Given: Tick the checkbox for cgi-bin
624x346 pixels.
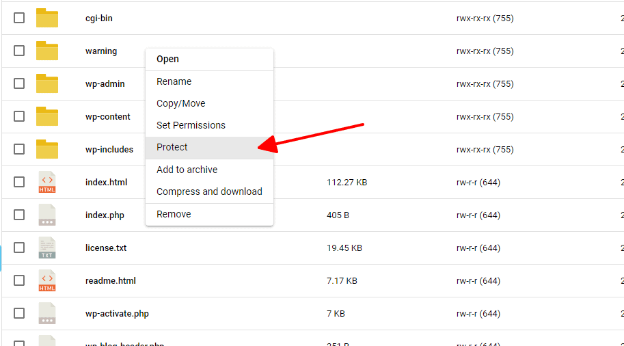Looking at the screenshot, I should [x=19, y=18].
